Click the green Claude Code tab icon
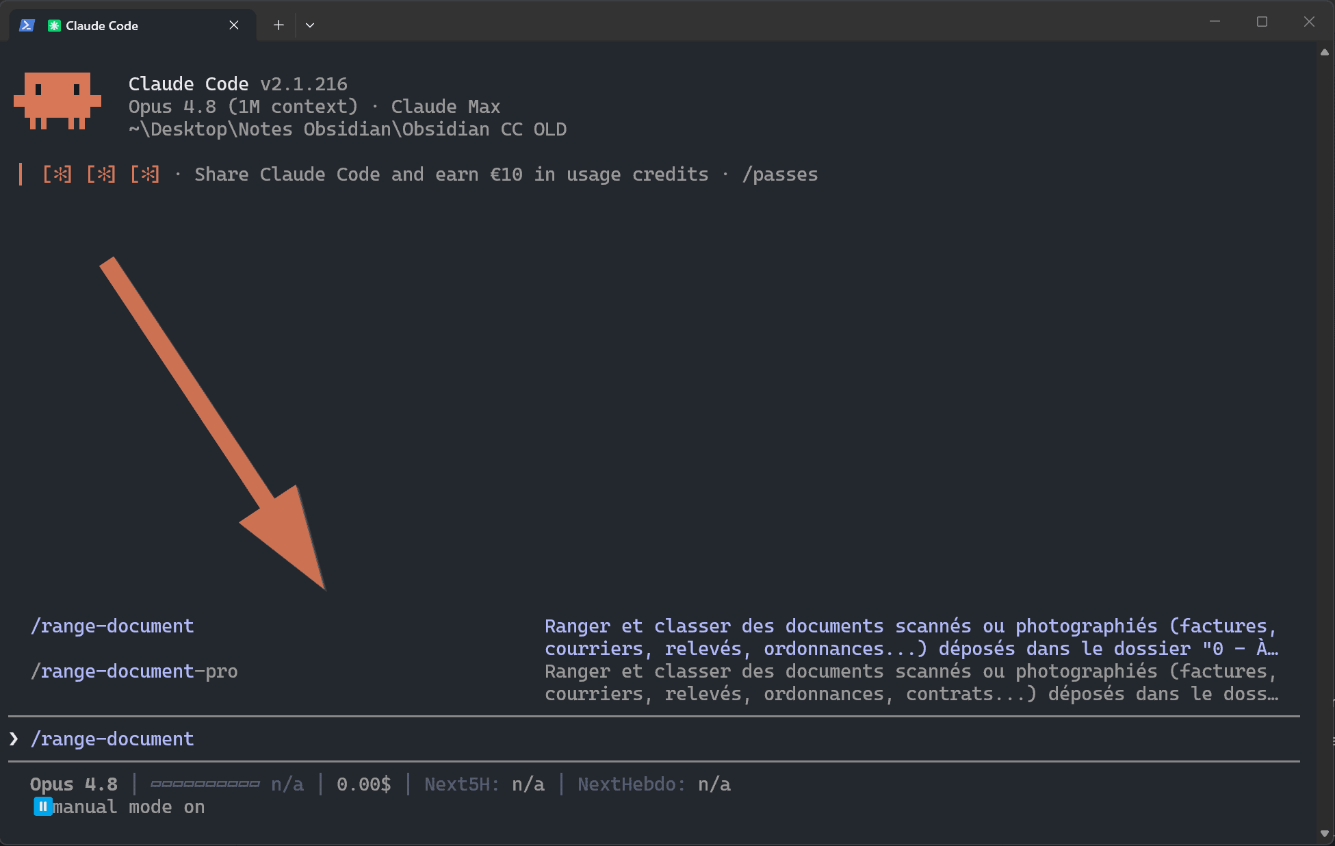The height and width of the screenshot is (846, 1335). point(54,25)
